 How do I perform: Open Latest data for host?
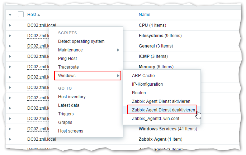click(69, 105)
